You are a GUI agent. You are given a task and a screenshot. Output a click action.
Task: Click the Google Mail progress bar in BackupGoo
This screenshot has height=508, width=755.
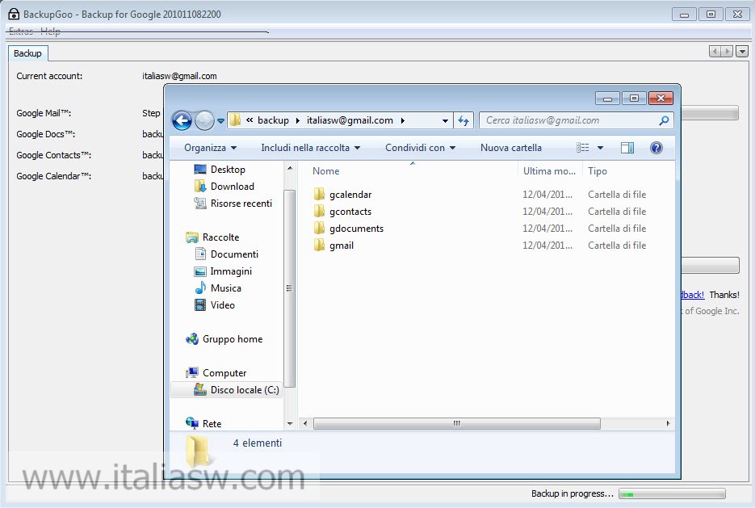click(x=710, y=113)
